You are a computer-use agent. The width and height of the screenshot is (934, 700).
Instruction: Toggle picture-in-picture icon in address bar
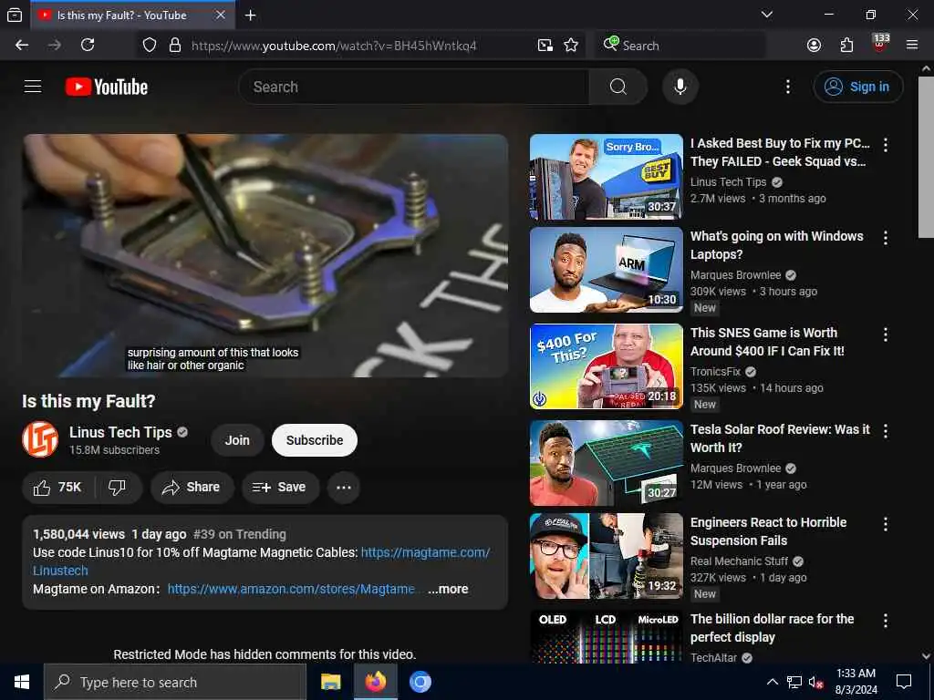point(545,46)
